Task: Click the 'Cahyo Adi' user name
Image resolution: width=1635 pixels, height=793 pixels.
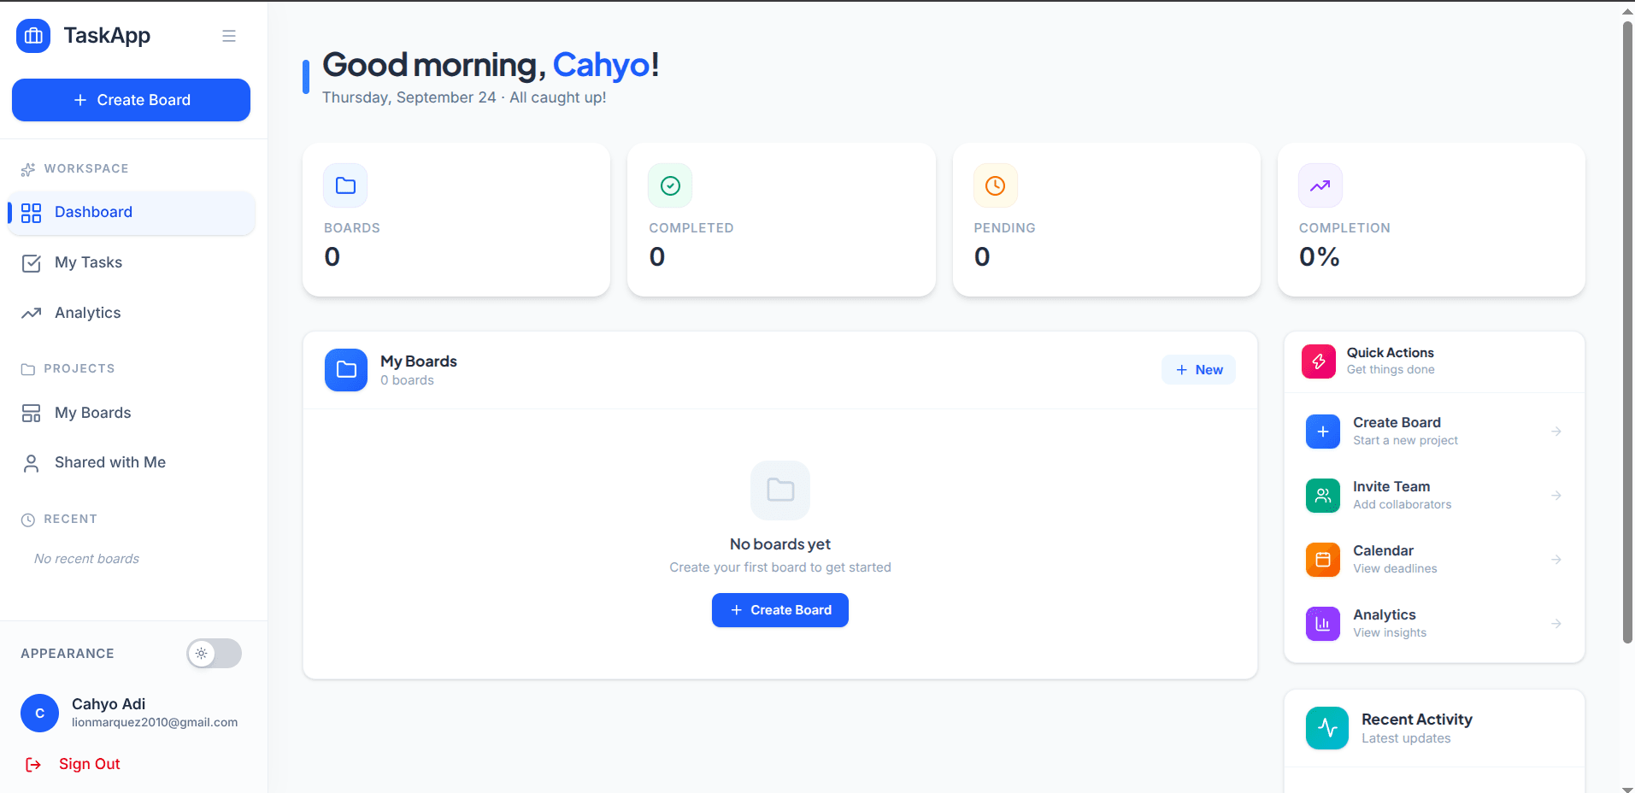Action: (109, 704)
